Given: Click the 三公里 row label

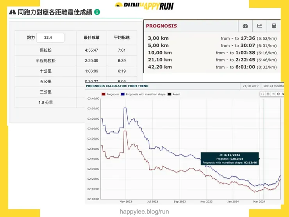Looking at the screenshot, I should click(x=46, y=92).
